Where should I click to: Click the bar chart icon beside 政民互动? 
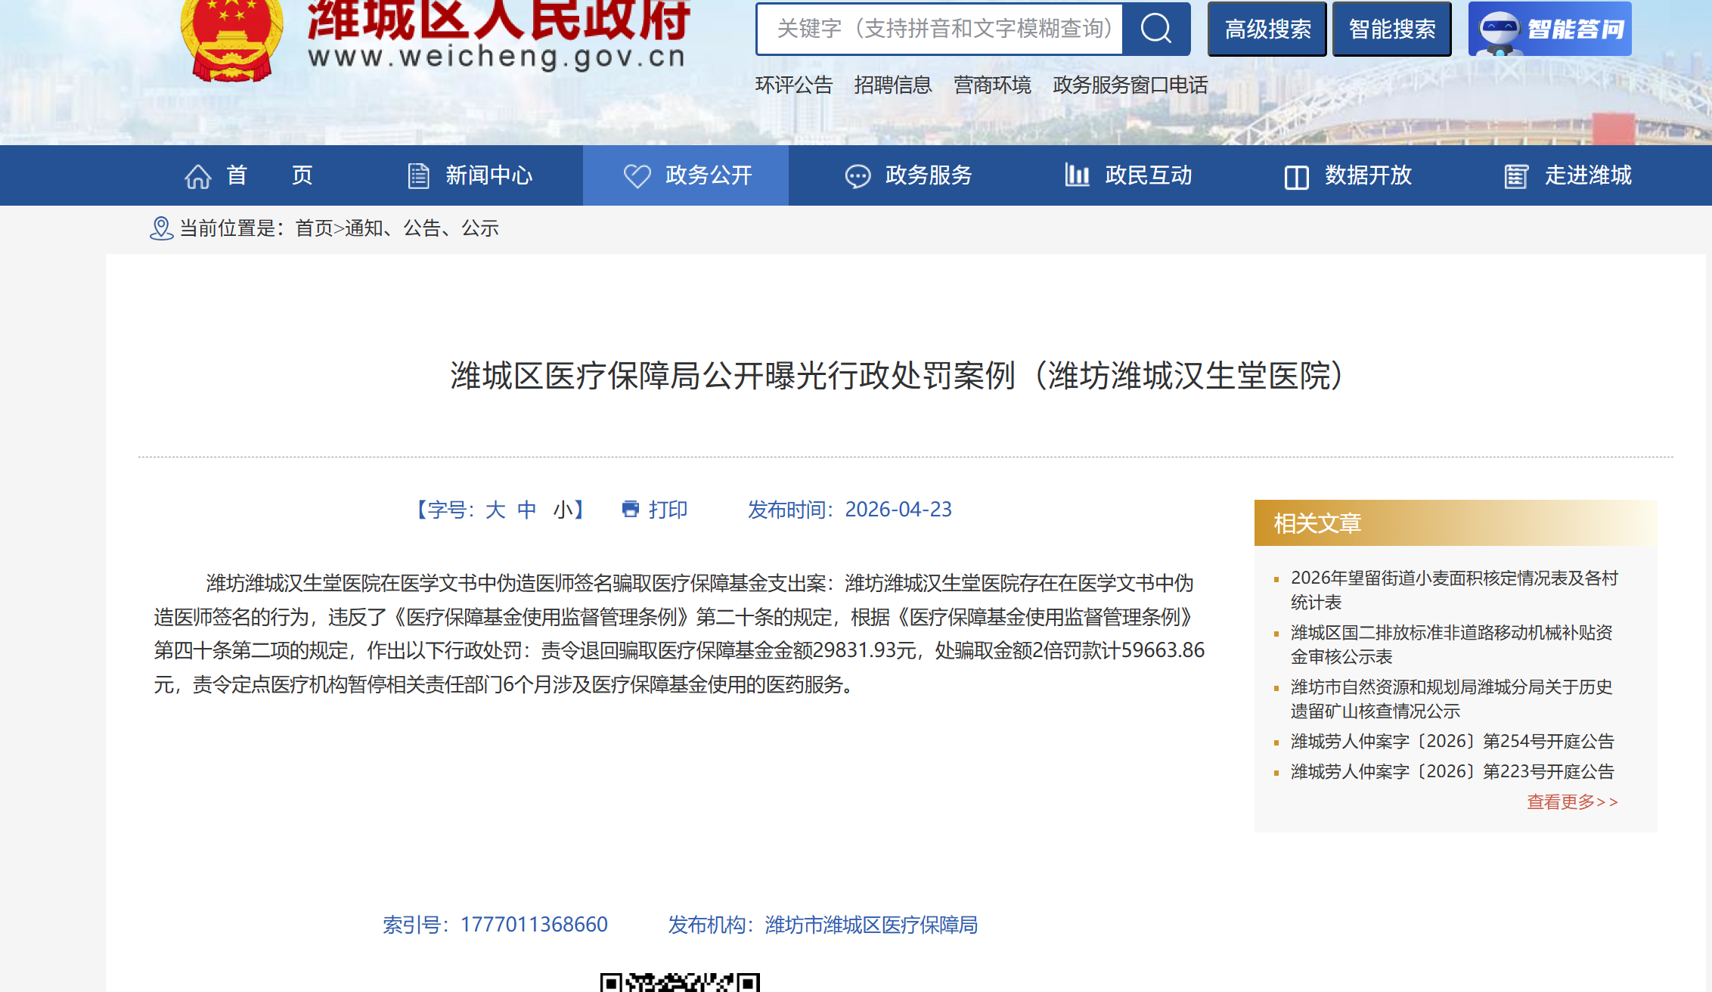pos(1077,175)
